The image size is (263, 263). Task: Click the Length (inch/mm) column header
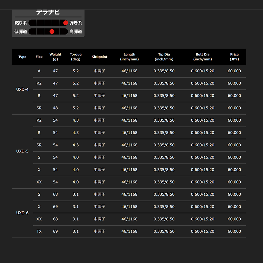pyautogui.click(x=129, y=57)
